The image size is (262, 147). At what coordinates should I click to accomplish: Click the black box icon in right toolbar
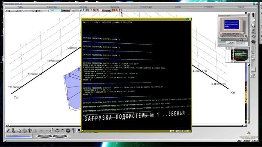(253, 42)
